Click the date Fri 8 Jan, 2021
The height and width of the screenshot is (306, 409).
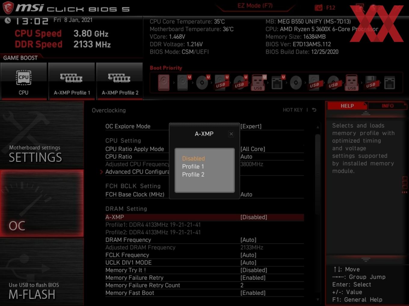(73, 20)
